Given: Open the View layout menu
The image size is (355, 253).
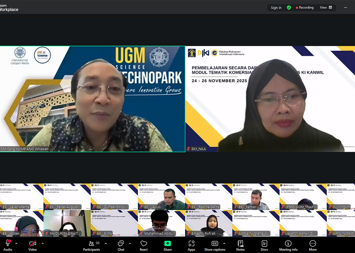Looking at the screenshot, I should (326, 7).
